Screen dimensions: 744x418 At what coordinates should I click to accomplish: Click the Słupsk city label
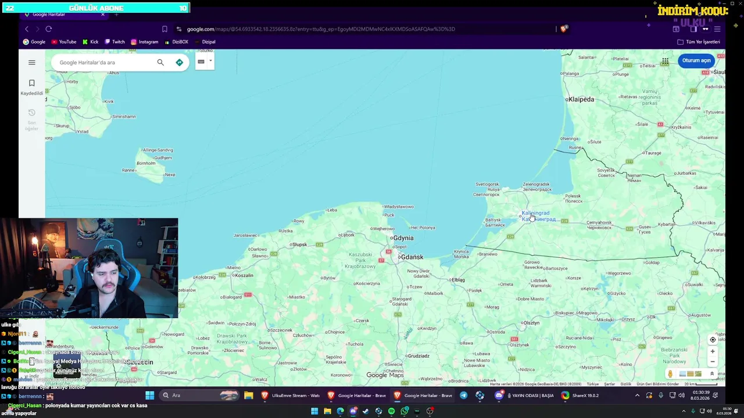click(x=299, y=244)
